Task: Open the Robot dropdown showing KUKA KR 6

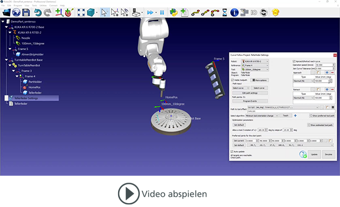Action: coord(255,61)
